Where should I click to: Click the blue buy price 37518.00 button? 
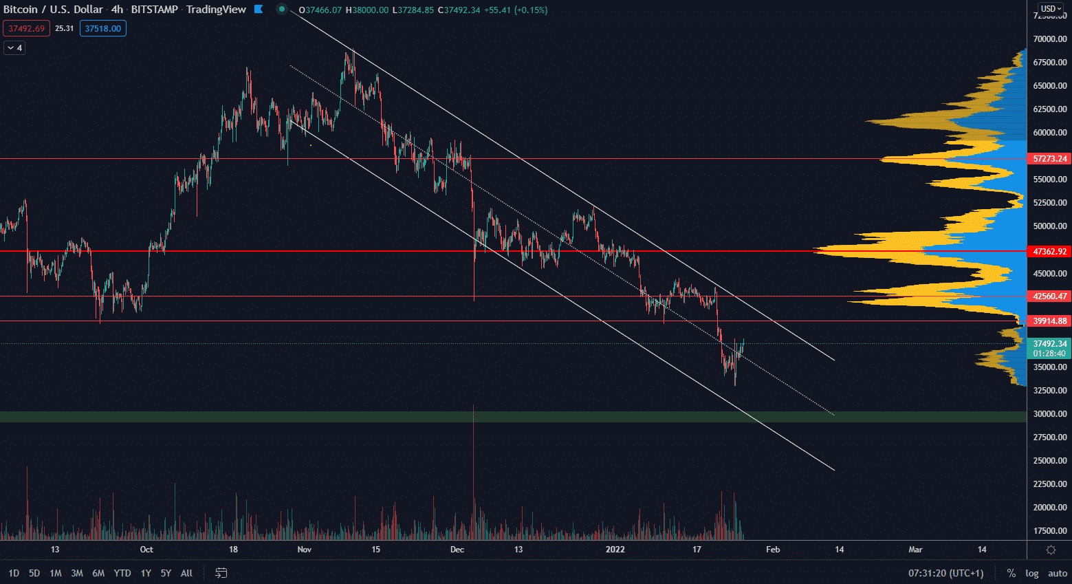[x=103, y=28]
